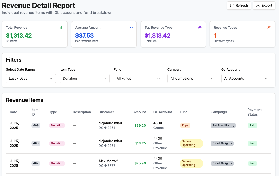Click the trending arrow icon in Average Amount
Image resolution: width=279 pixels, height=176 pixels.
point(131,28)
